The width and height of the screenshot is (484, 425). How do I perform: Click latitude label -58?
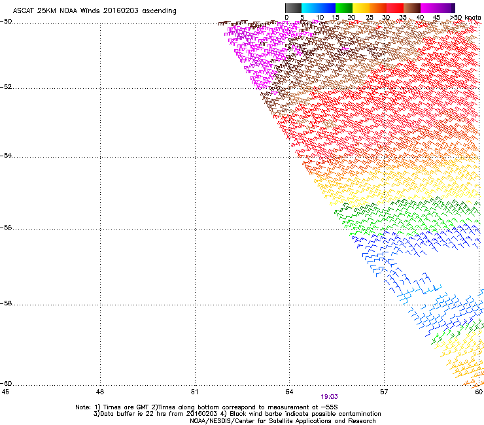6,303
